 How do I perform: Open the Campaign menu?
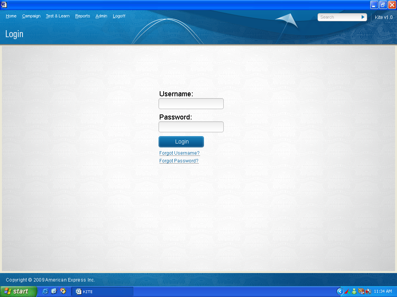[31, 16]
